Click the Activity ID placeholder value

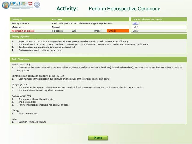click(57, 20)
